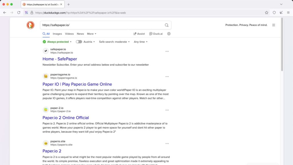Screen dimensions: 293x165
Task: Open a new tab with plus button
Action: 69,4
